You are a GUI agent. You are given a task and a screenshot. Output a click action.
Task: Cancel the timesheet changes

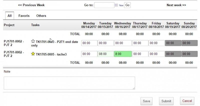[187, 101]
